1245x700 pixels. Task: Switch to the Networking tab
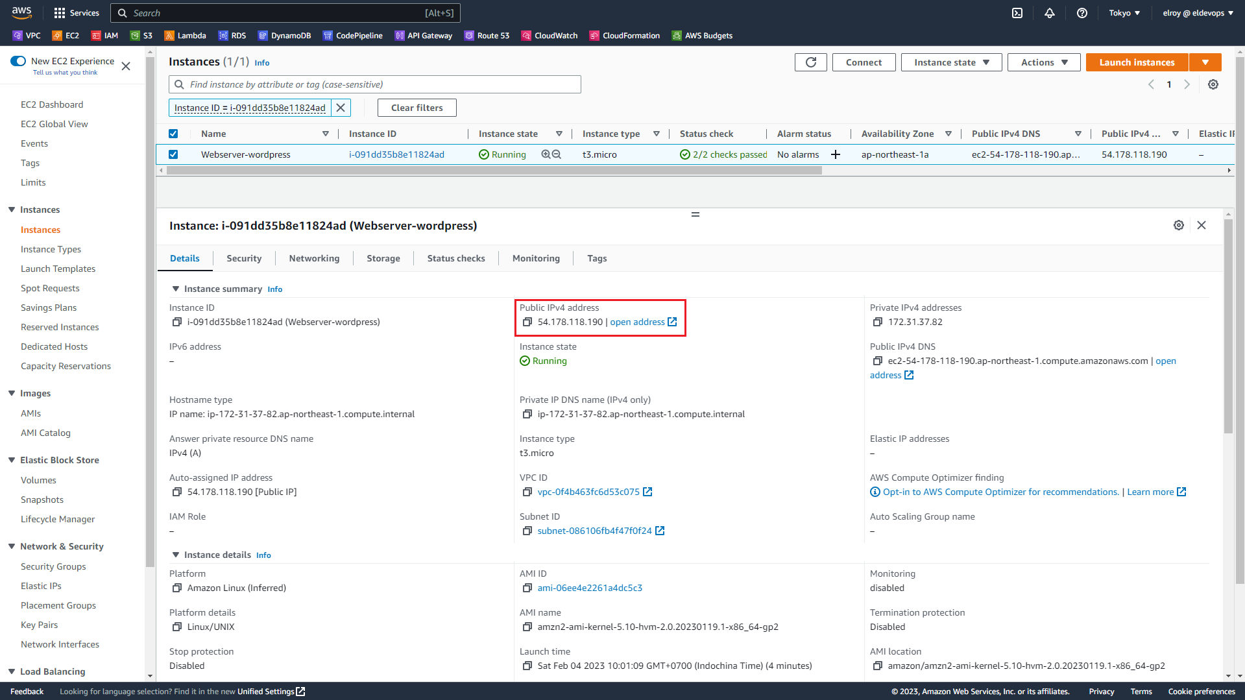pyautogui.click(x=314, y=258)
